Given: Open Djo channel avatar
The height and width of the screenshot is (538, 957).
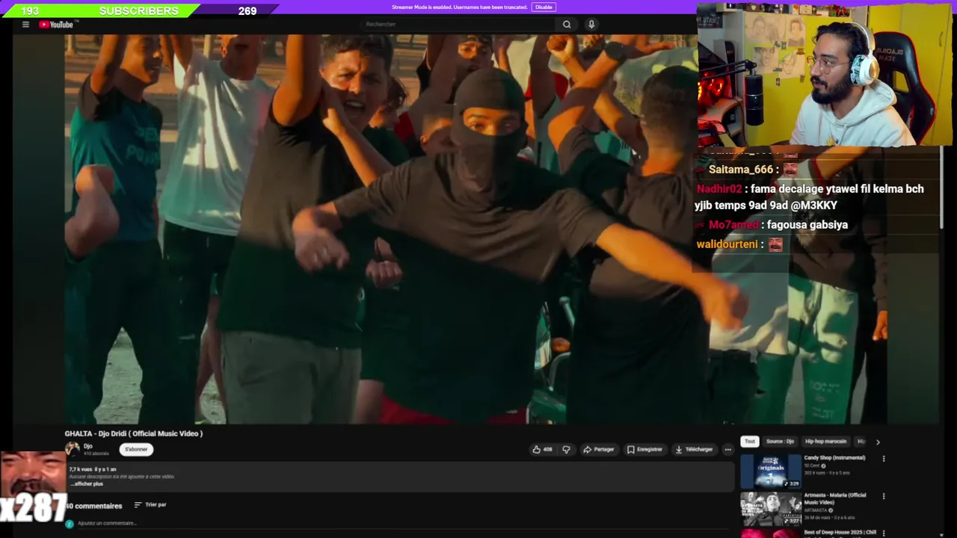Looking at the screenshot, I should click(x=73, y=449).
